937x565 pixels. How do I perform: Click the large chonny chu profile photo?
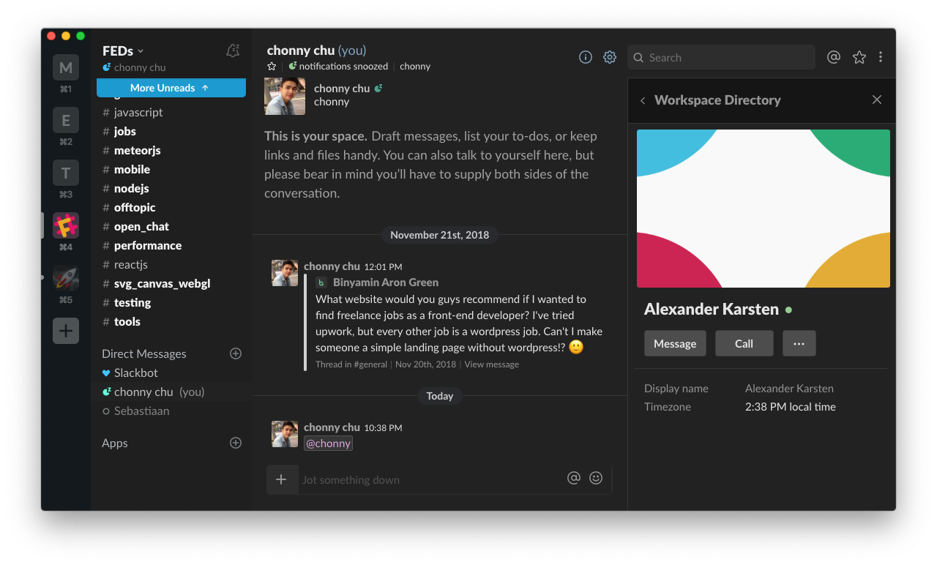(285, 95)
